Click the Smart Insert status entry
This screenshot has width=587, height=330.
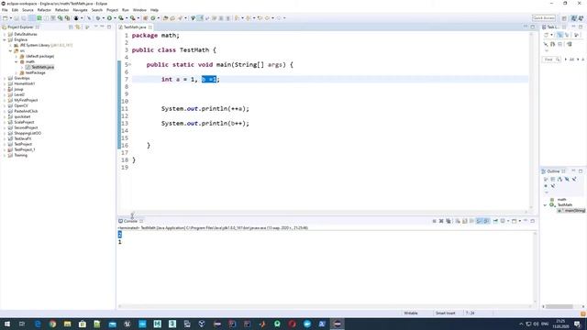(445, 313)
